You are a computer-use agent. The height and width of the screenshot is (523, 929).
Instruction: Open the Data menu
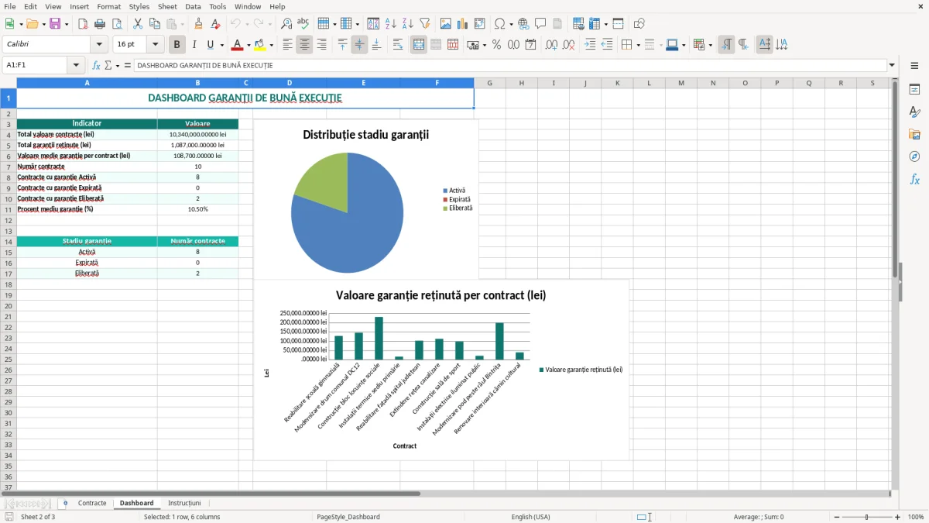[193, 6]
